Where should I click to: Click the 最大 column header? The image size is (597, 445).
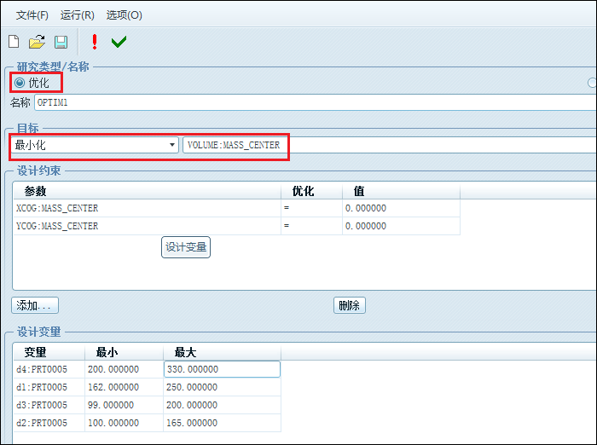[x=222, y=352]
